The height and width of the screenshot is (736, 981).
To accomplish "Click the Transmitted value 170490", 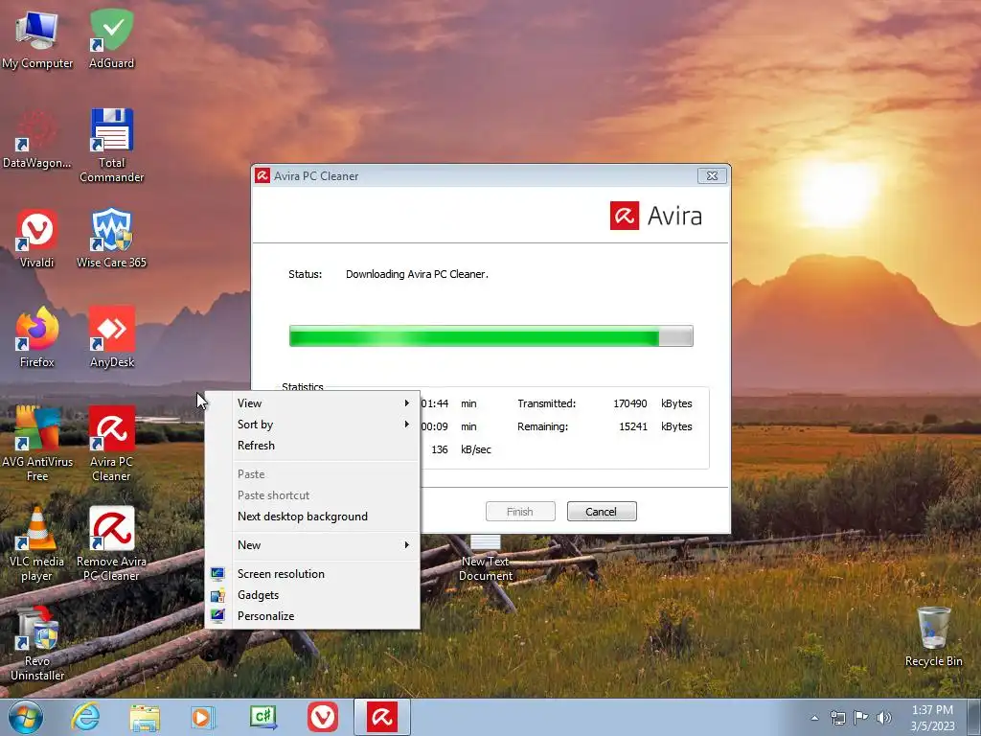I will [x=629, y=403].
